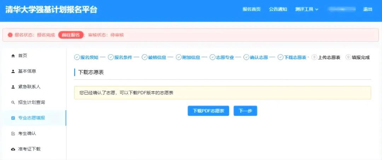Click the red warning icon before 报名状态
This screenshot has width=382, height=160.
point(10,35)
